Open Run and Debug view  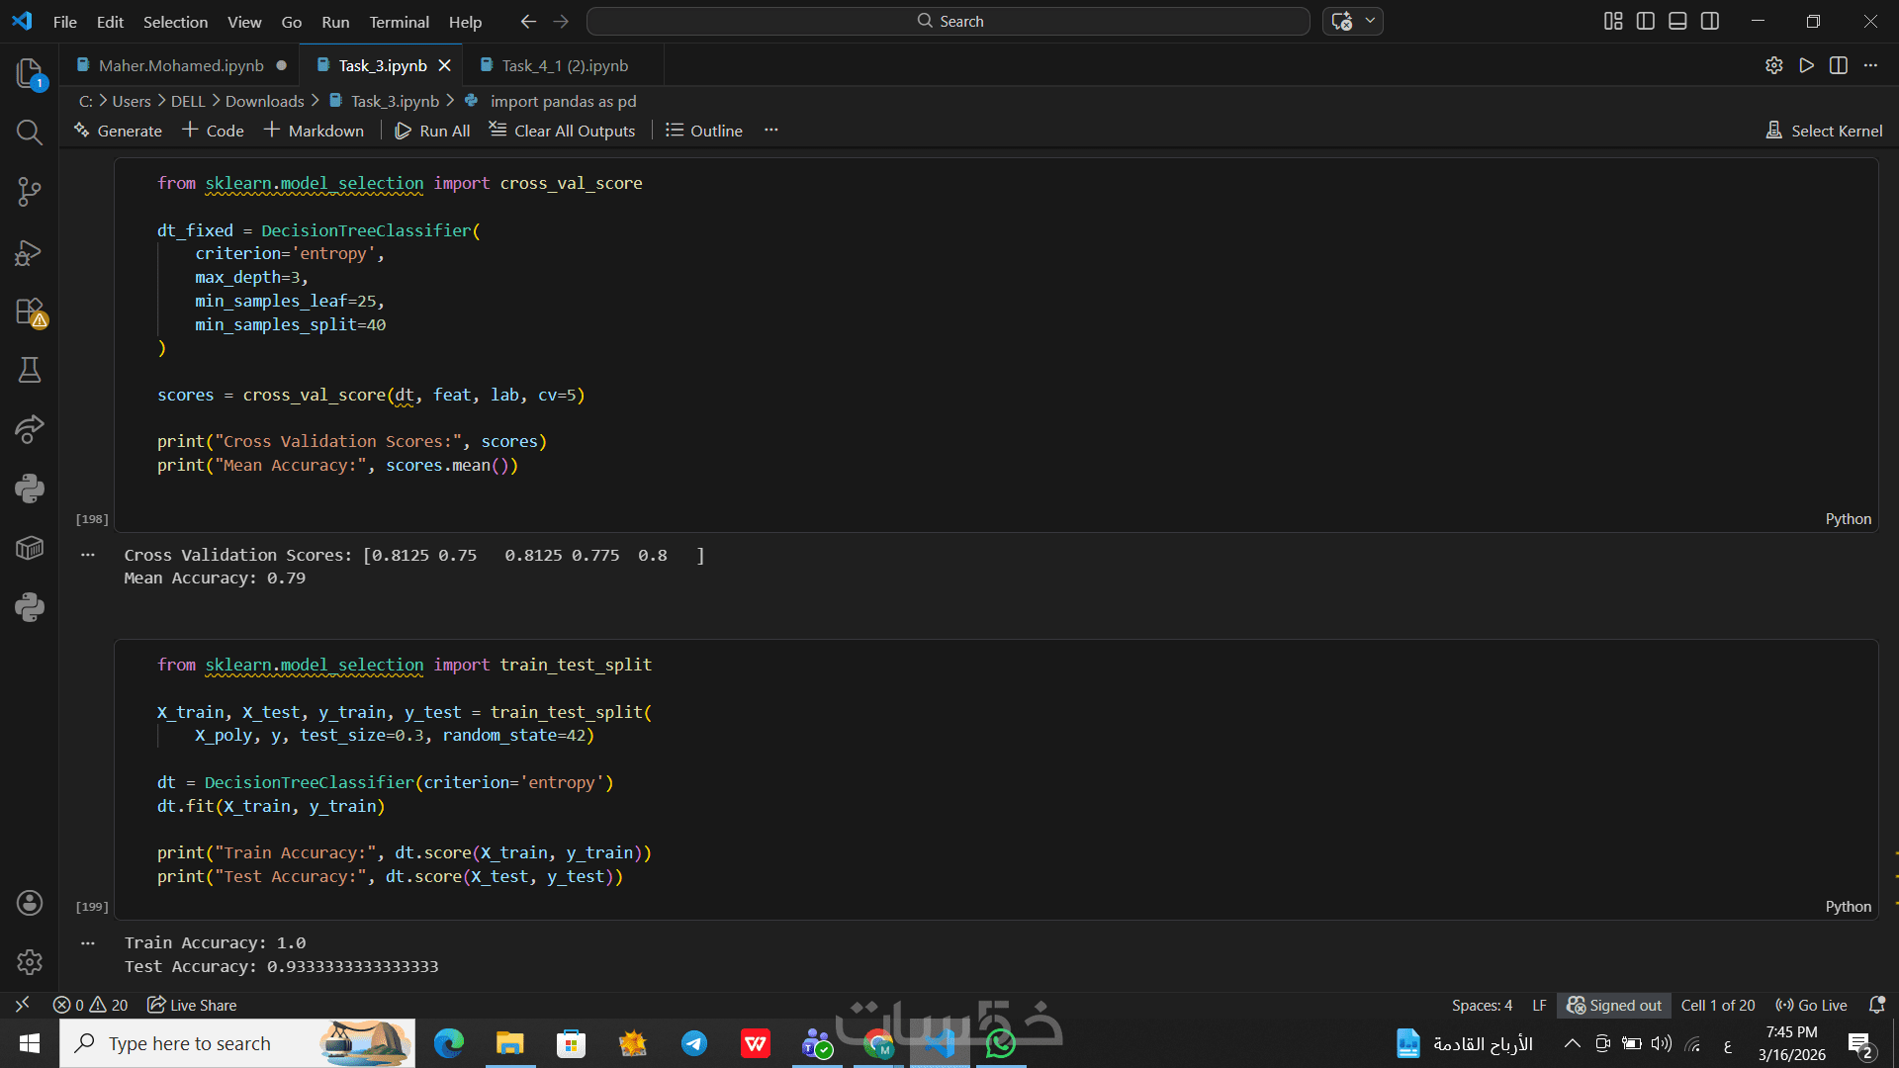point(29,252)
